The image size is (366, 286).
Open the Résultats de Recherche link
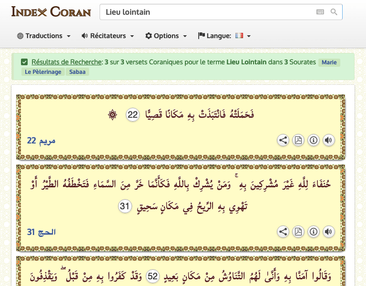pyautogui.click(x=67, y=62)
